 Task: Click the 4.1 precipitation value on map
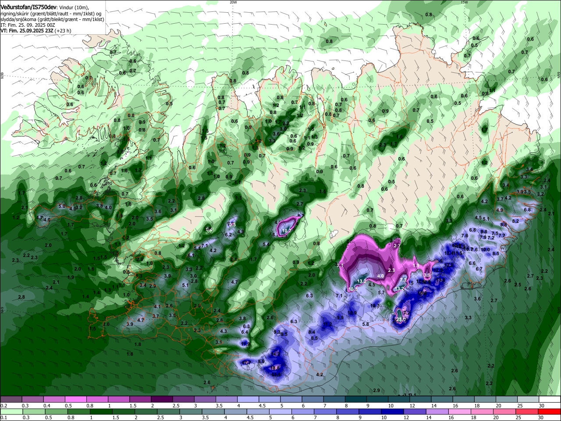click(157, 306)
